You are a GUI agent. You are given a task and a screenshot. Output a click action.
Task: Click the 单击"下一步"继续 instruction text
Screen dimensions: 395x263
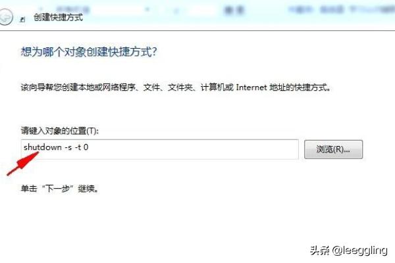click(x=60, y=188)
